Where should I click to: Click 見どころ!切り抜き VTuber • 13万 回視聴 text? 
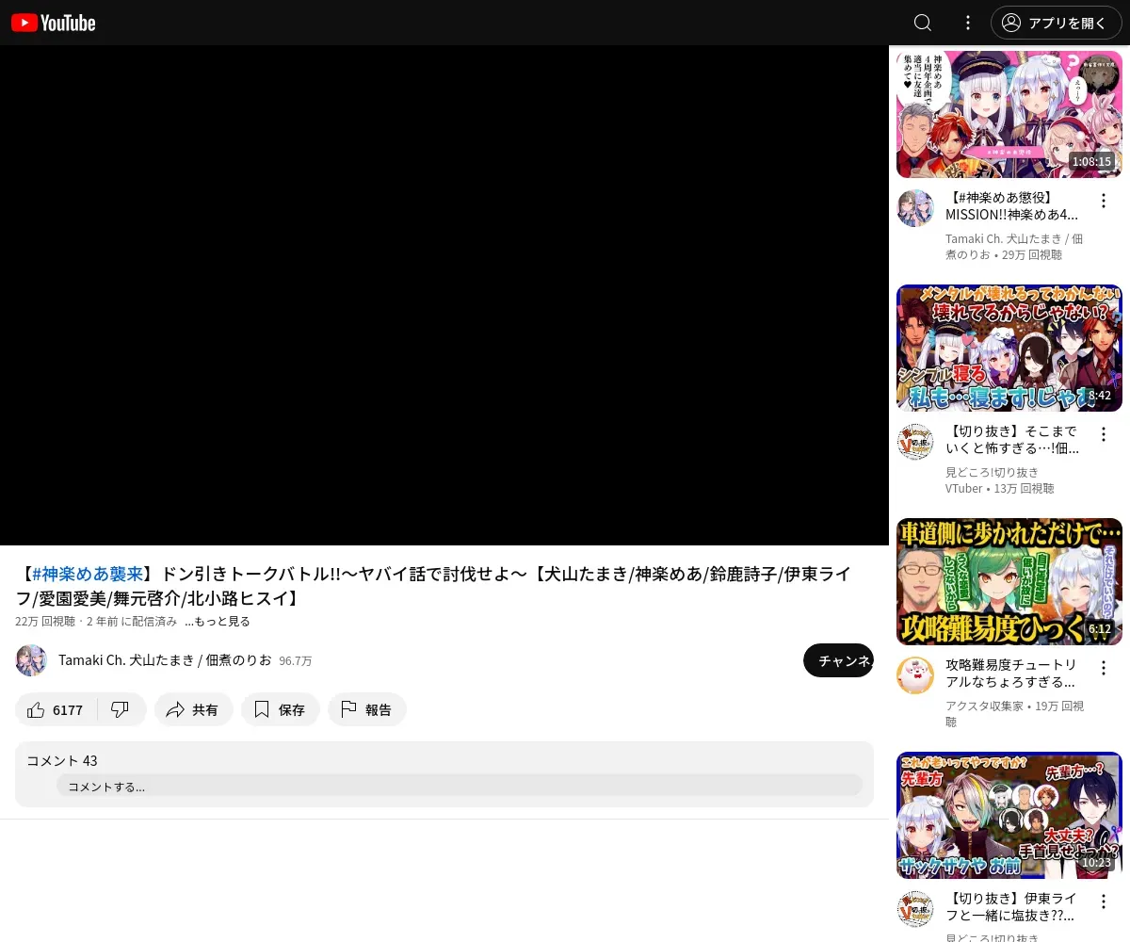click(1000, 480)
